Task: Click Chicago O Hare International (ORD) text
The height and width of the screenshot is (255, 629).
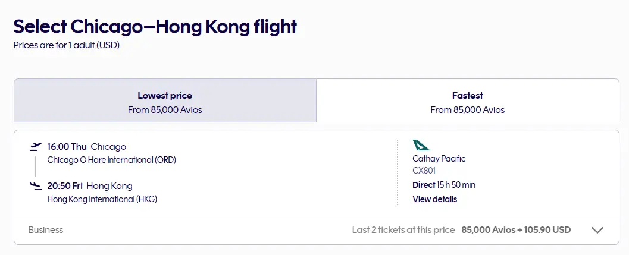Action: pos(111,160)
